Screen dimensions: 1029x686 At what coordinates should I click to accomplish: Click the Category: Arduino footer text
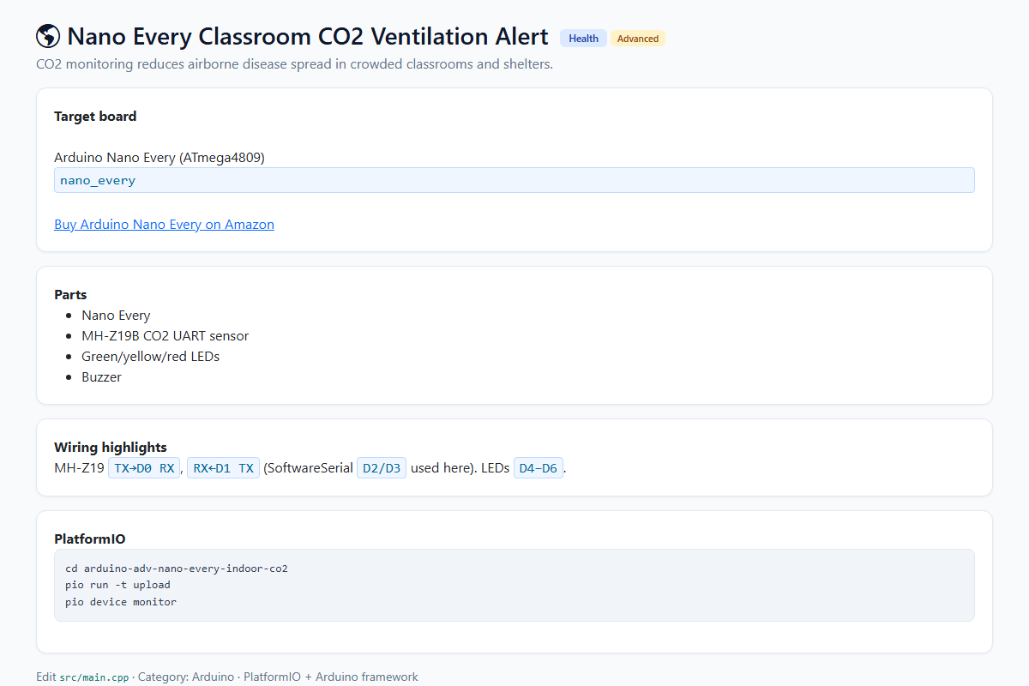coord(186,677)
